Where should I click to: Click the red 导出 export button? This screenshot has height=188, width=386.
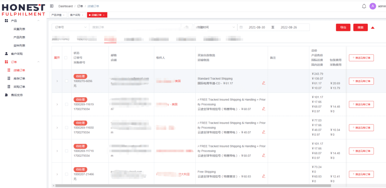pos(343,27)
